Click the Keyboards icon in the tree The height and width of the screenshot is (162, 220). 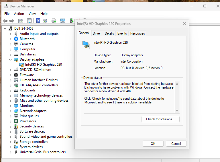pyautogui.click(x=16, y=90)
